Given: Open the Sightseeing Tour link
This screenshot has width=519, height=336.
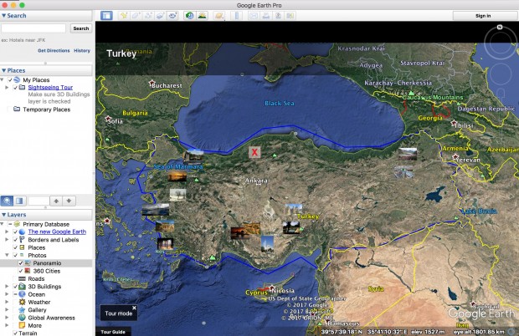Looking at the screenshot, I should click(x=50, y=88).
